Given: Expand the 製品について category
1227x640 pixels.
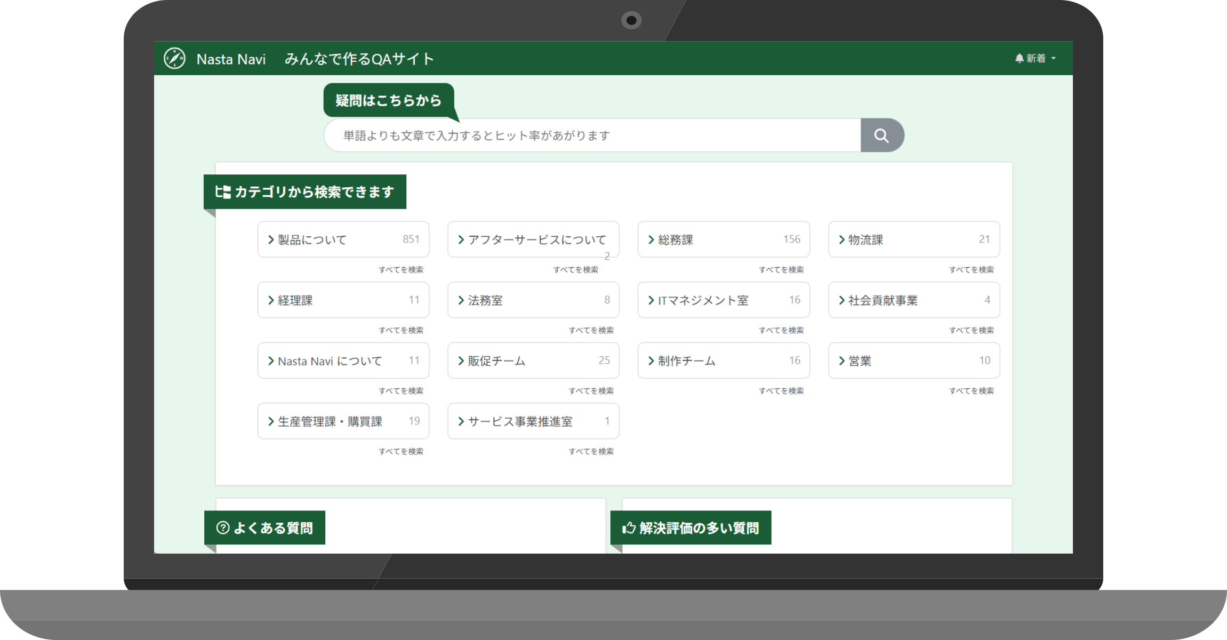Looking at the screenshot, I should (343, 239).
